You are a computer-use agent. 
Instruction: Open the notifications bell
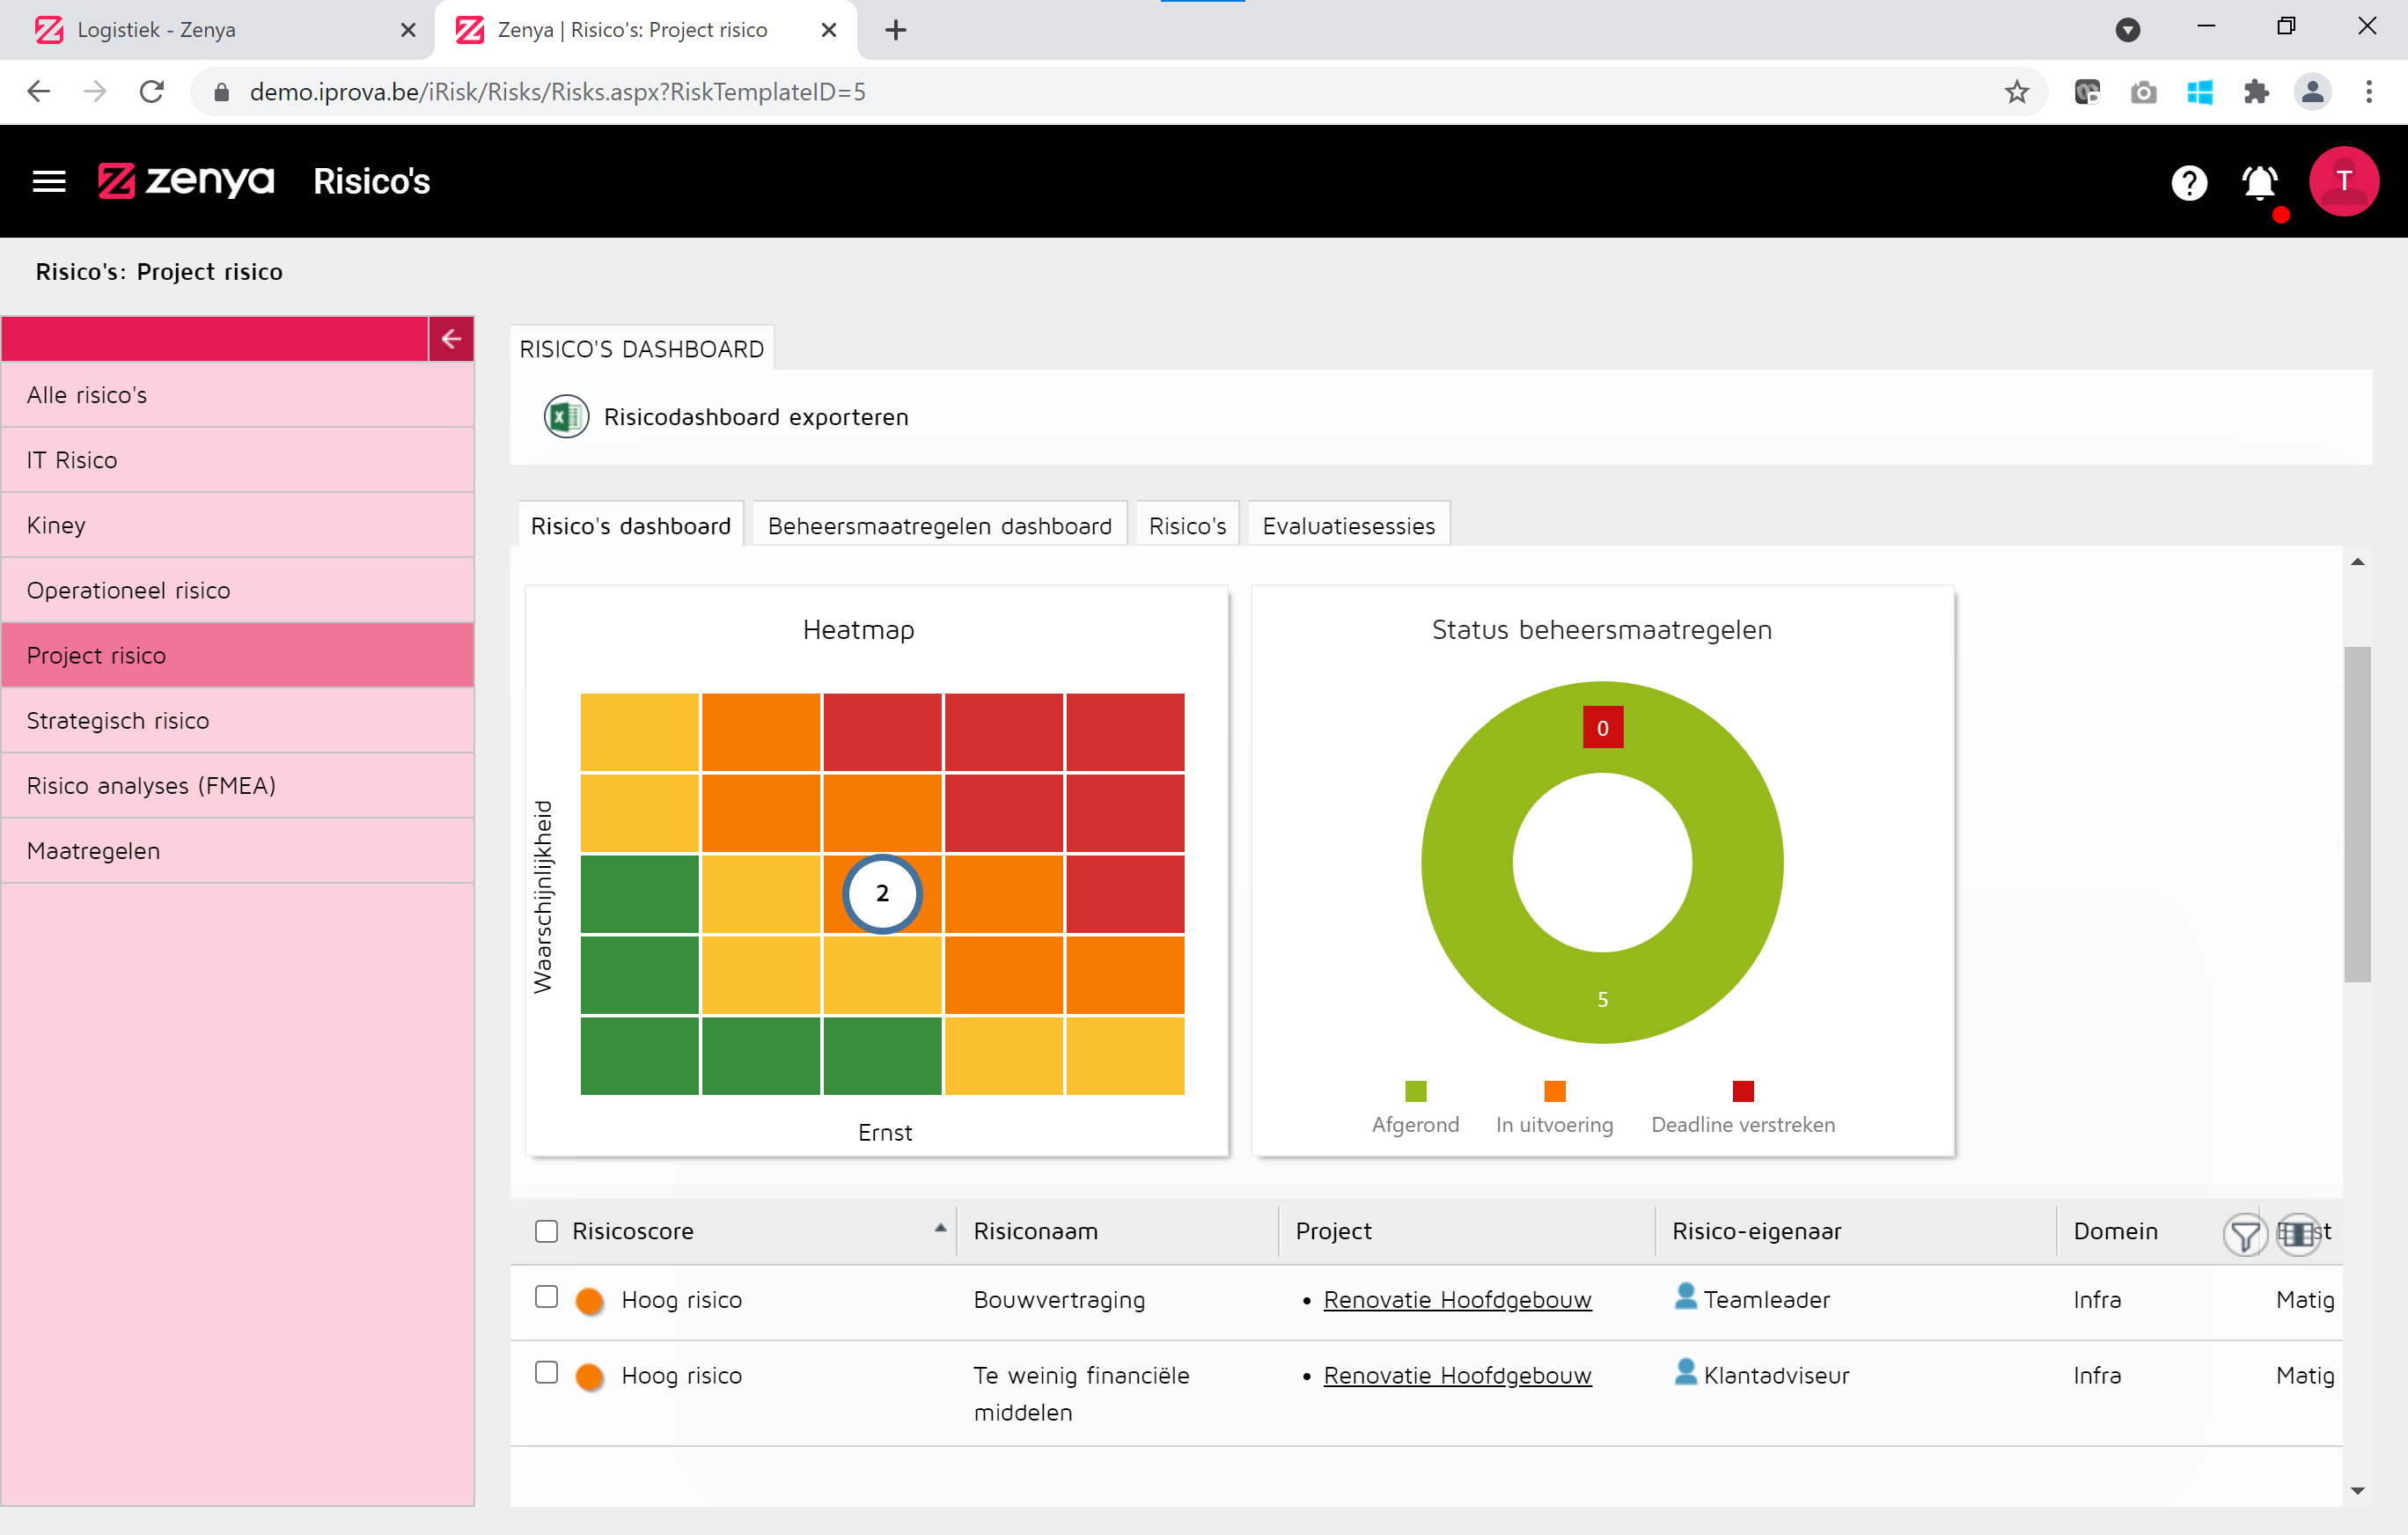2259,183
